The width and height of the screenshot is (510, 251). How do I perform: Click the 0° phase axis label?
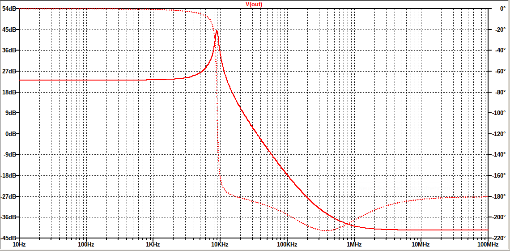(503, 9)
